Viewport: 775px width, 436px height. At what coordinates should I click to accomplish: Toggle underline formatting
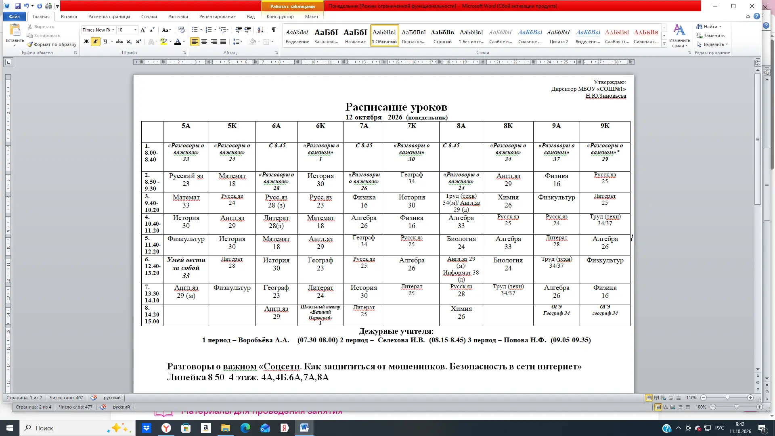[x=105, y=42]
